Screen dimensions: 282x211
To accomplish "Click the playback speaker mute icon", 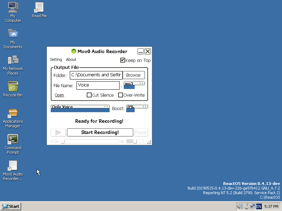I will 123,142.
